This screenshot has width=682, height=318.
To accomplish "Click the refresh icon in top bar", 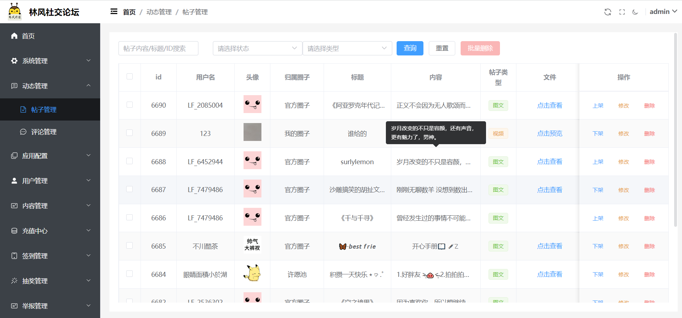I will (x=608, y=12).
